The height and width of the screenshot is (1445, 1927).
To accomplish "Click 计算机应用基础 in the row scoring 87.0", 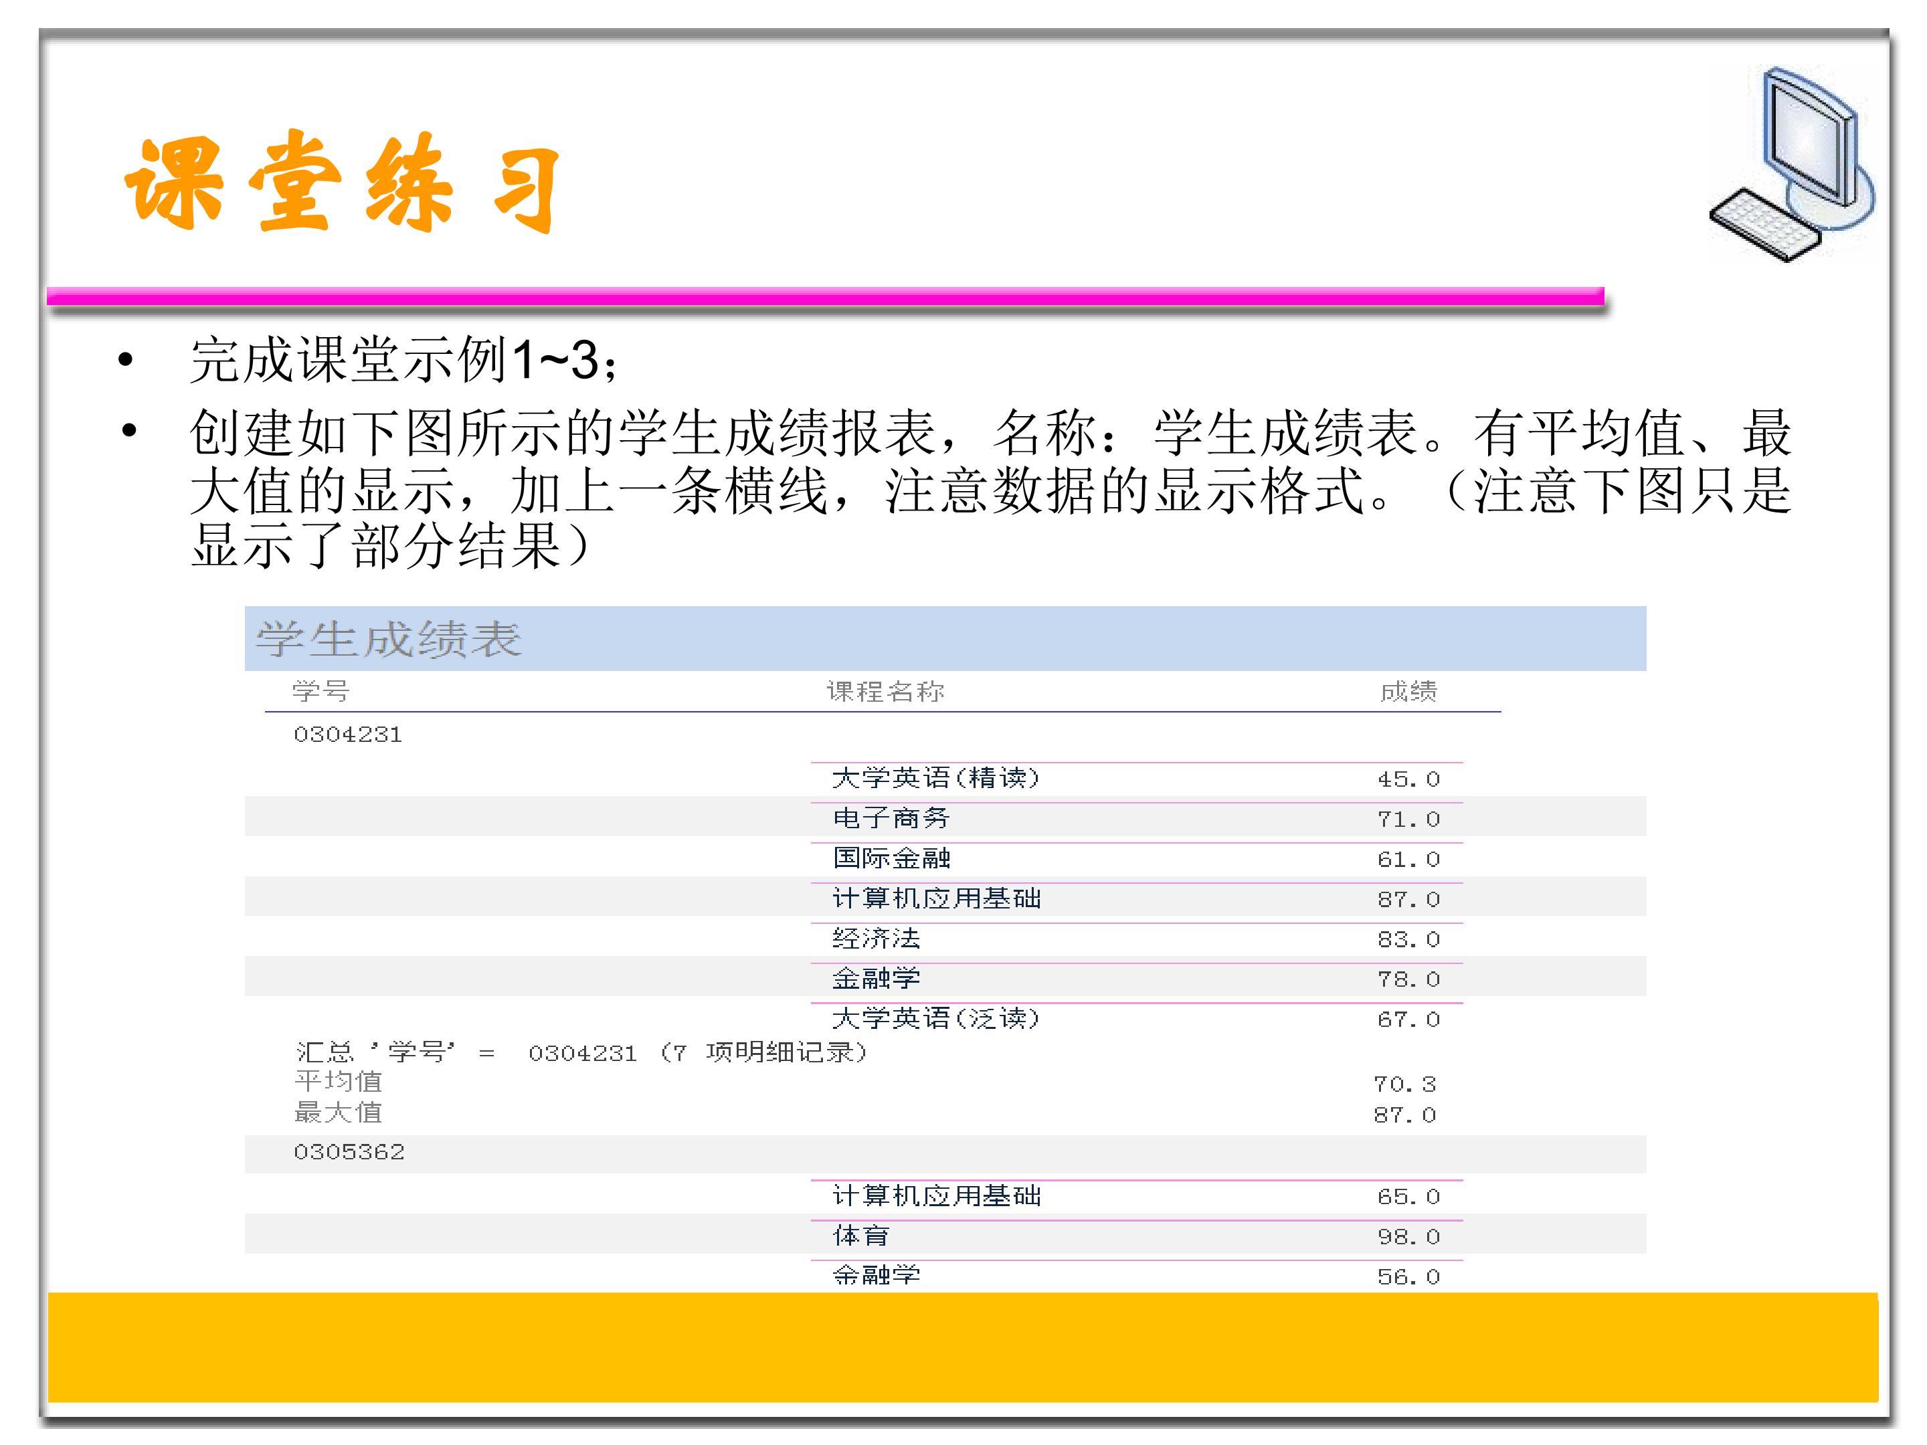I will tap(937, 898).
